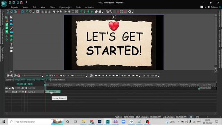Image resolution: width=222 pixels, height=125 pixels.
Task: Open Photoshop from the Windows taskbar
Action: pos(100,122)
